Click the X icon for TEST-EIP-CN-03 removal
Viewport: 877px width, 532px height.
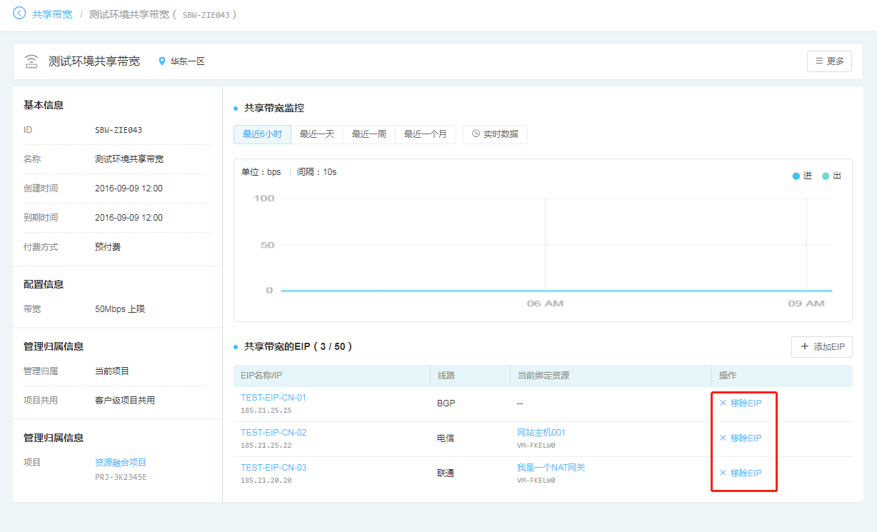tap(723, 473)
